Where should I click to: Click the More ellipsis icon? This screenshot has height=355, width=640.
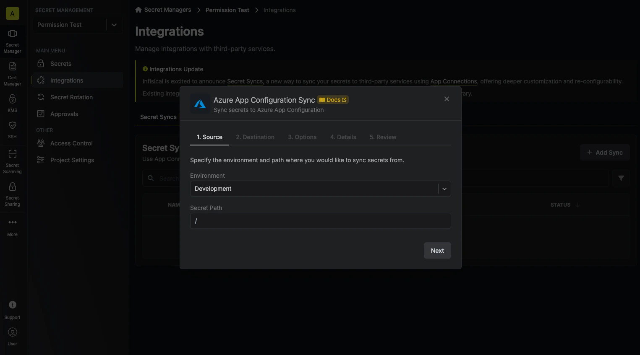pos(13,223)
